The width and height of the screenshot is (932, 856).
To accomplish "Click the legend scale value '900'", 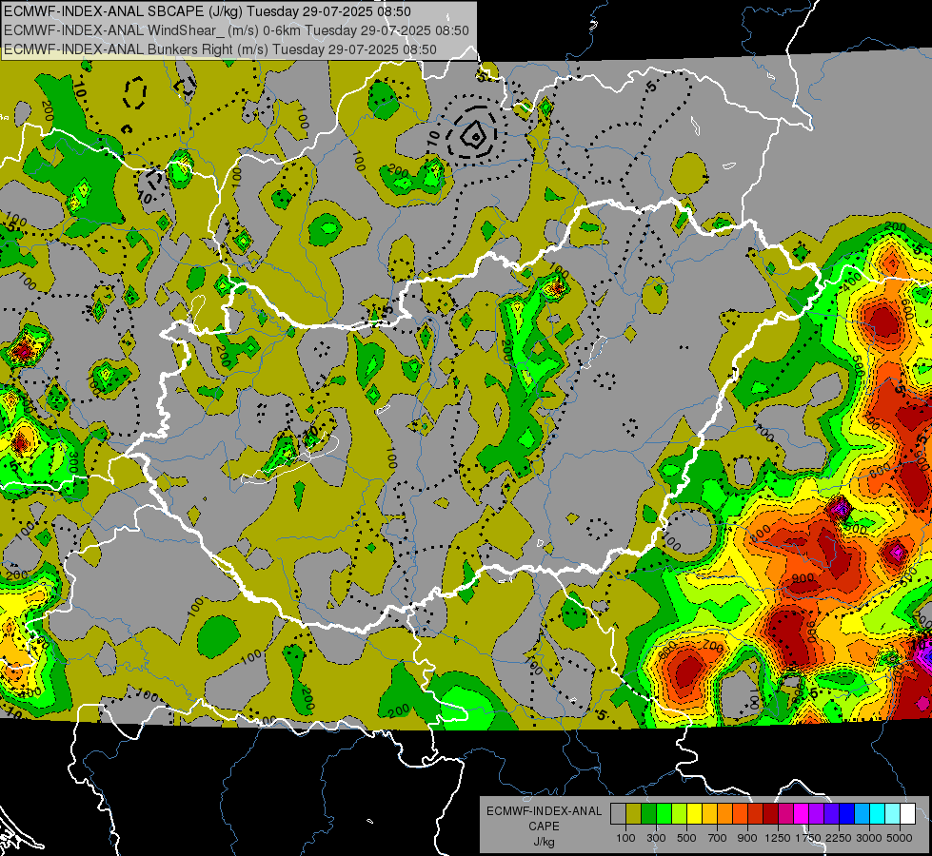I will (747, 838).
